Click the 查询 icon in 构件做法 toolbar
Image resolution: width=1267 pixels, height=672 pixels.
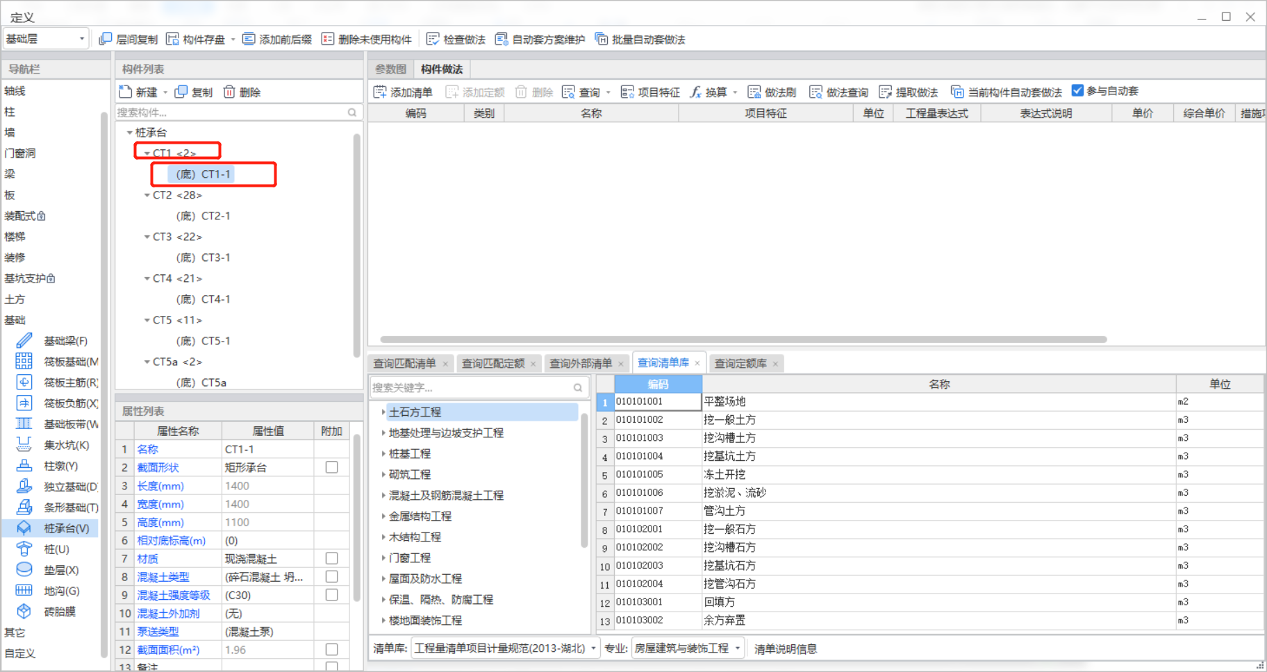coord(569,92)
